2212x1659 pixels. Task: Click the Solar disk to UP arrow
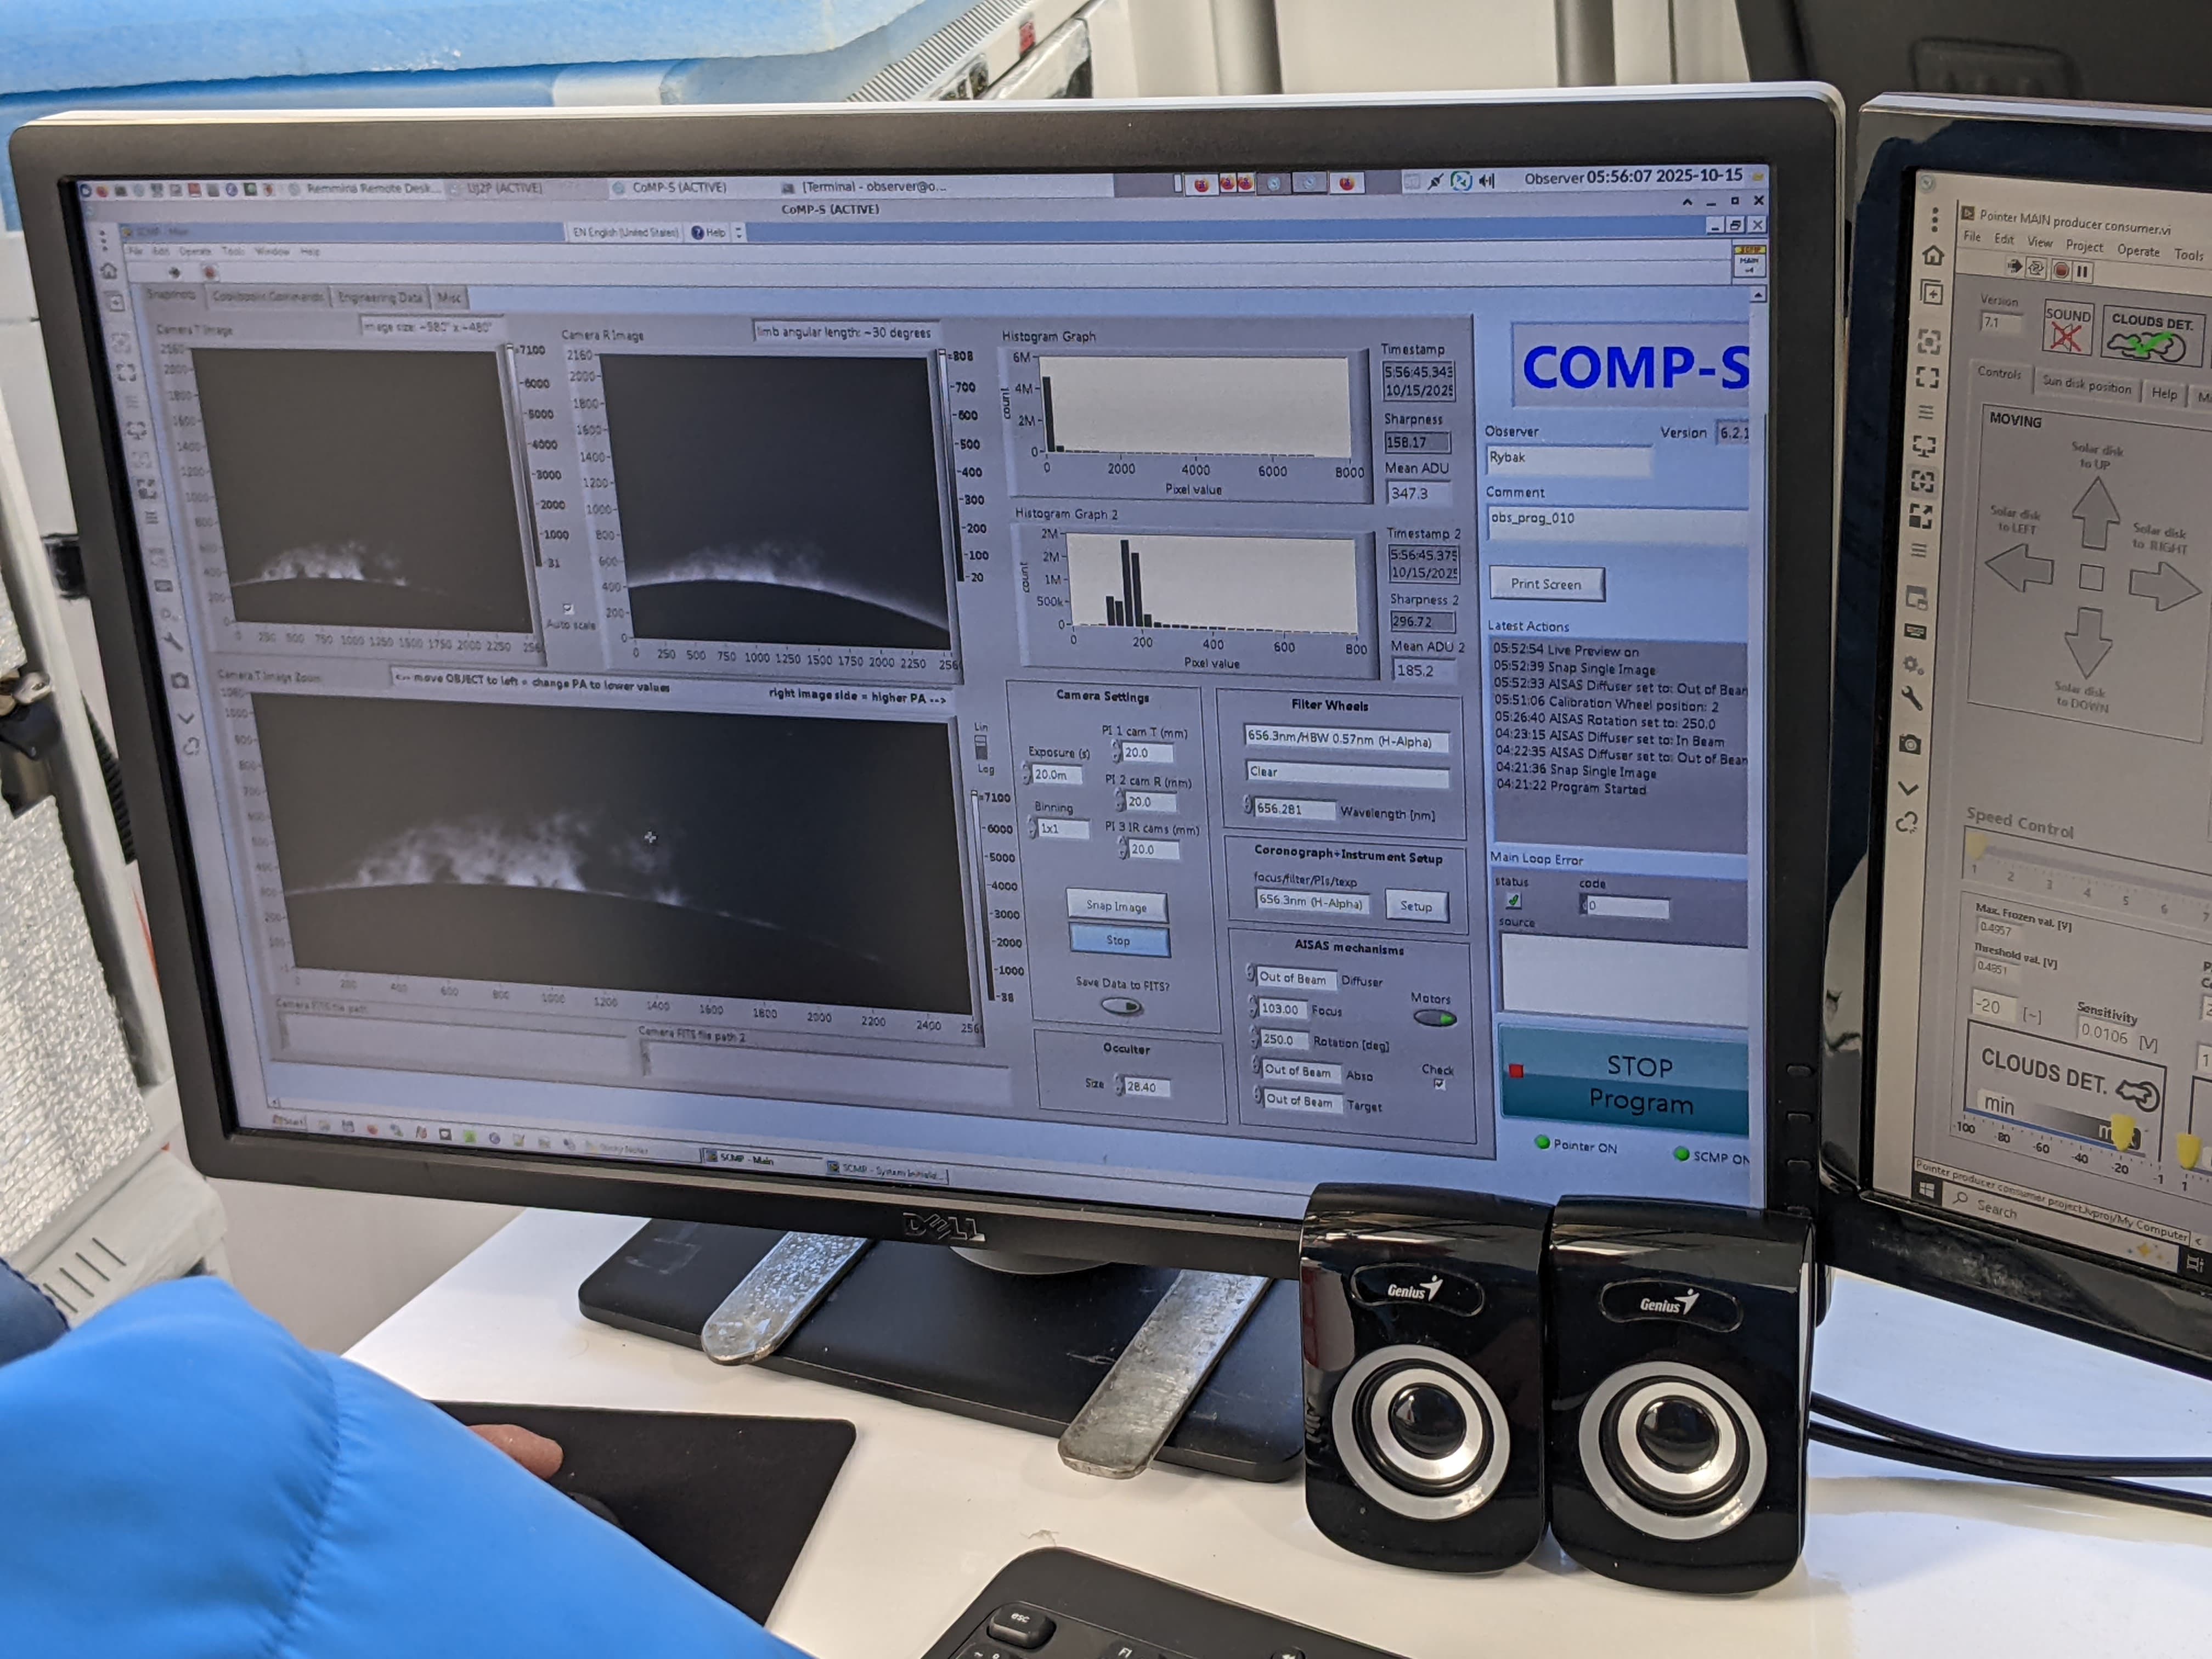[2095, 511]
